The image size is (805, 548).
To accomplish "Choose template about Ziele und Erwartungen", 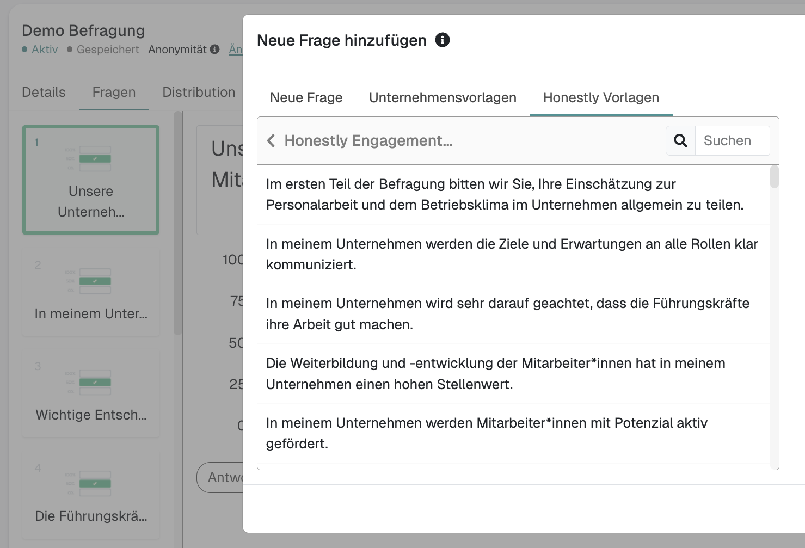I will click(x=512, y=254).
